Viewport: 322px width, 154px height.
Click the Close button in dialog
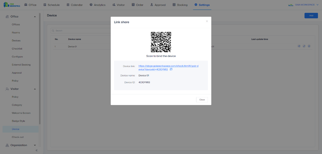coord(202,100)
